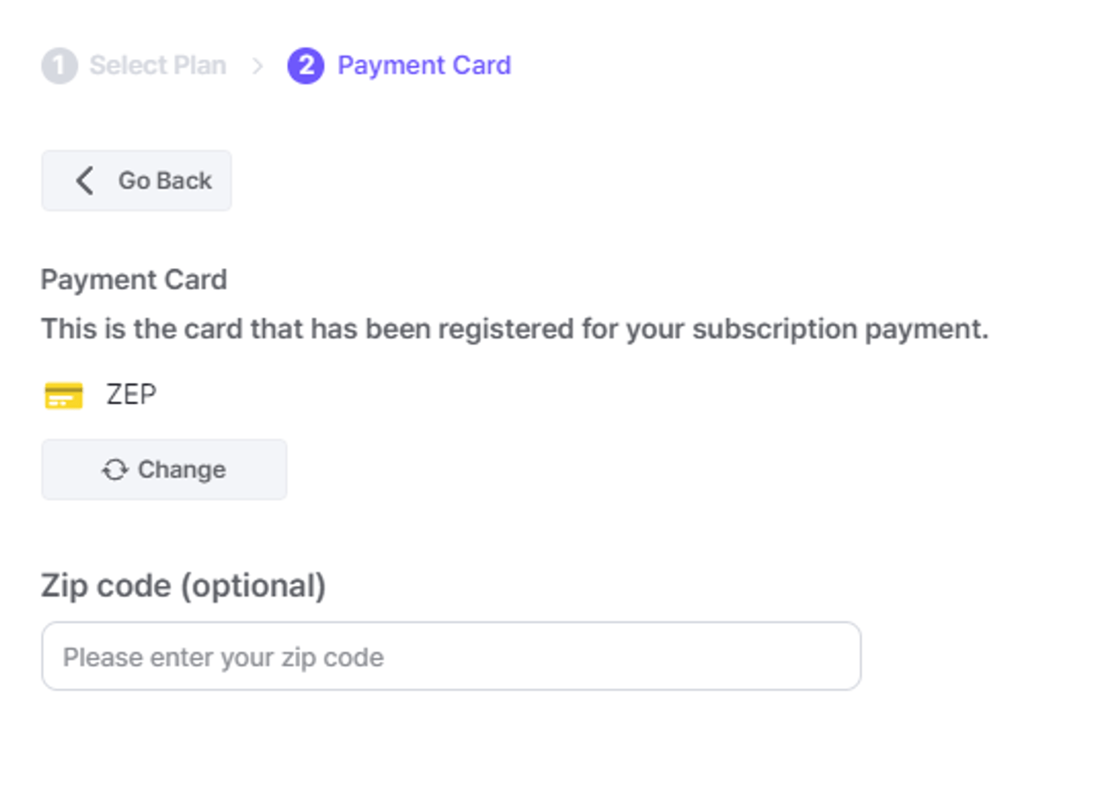Click the "Zip code (optional)" label
Viewport: 1116px width, 787px height.
point(183,585)
